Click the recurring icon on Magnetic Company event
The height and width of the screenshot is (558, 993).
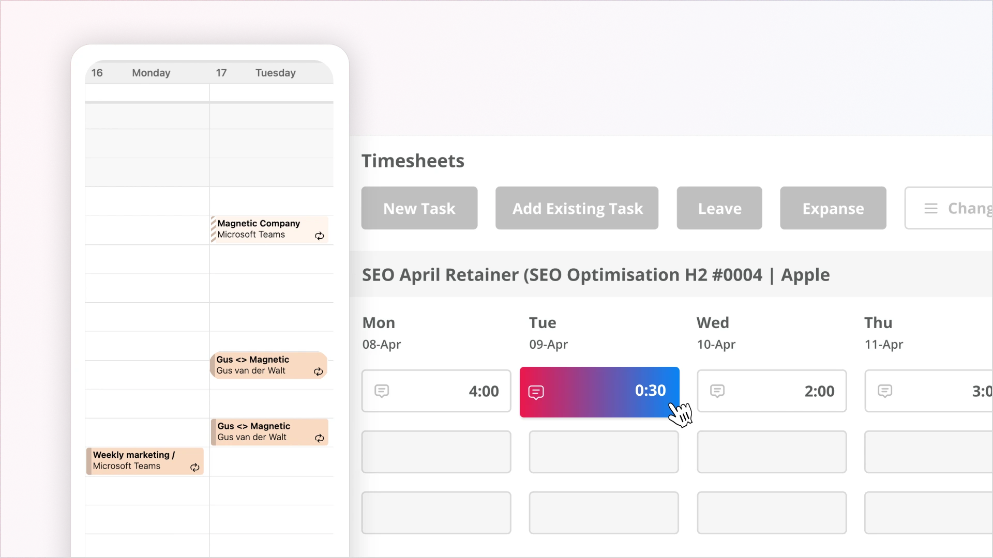319,236
